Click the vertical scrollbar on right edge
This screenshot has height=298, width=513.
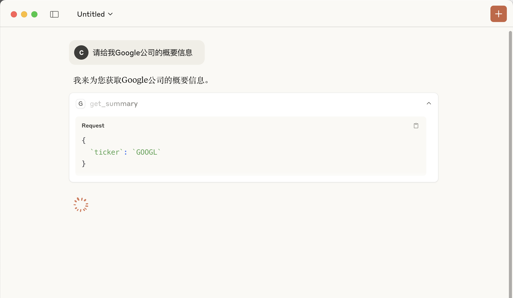510,164
